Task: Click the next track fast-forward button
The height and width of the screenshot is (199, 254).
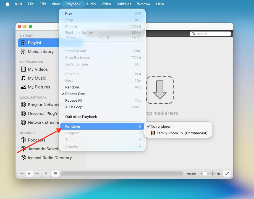Action: tap(37, 174)
